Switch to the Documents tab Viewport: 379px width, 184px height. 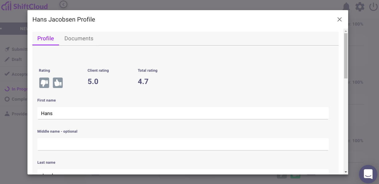79,38
